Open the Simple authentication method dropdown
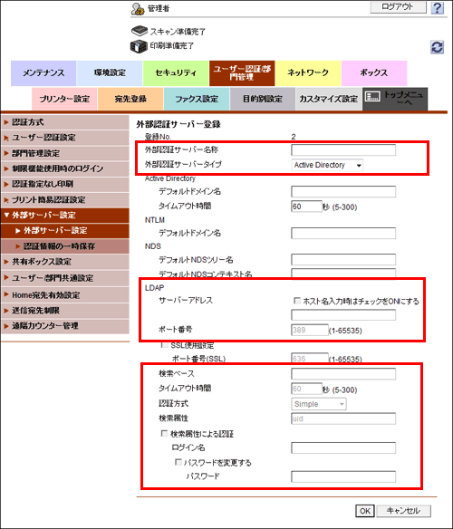Screen dimensions: 453x529 (319, 404)
